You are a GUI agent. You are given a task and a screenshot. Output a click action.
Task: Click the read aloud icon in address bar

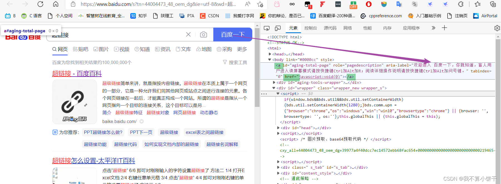[x=247, y=4]
